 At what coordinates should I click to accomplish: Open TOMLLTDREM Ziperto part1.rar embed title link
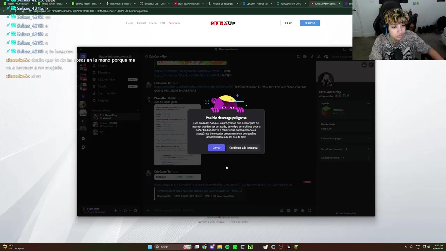199,191
